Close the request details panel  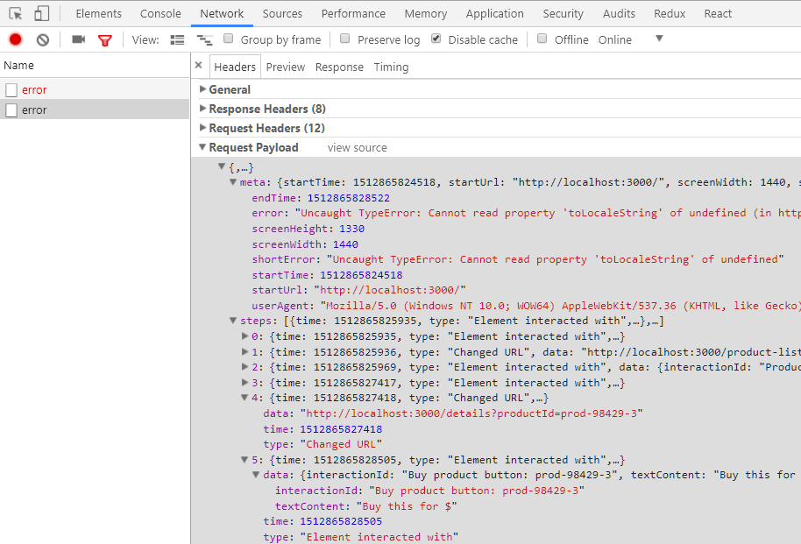[199, 66]
